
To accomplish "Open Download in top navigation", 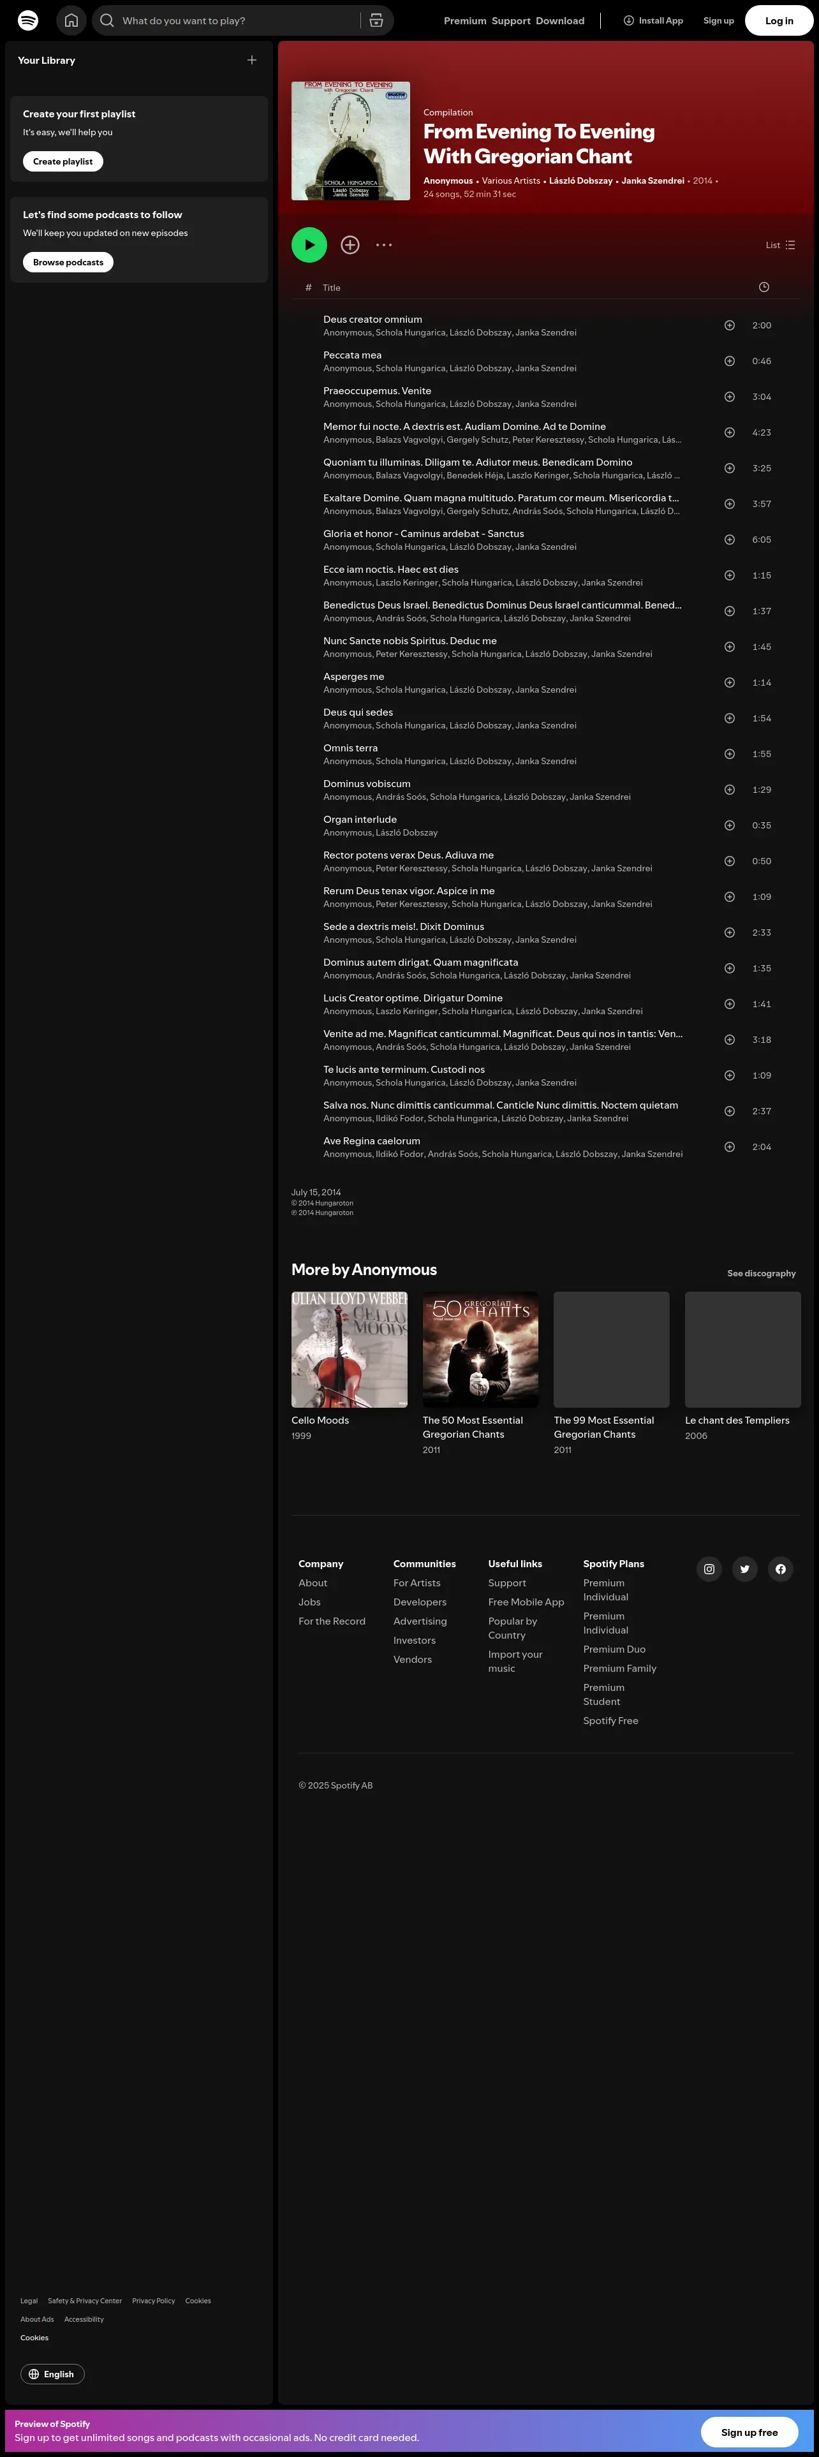I will tap(561, 21).
